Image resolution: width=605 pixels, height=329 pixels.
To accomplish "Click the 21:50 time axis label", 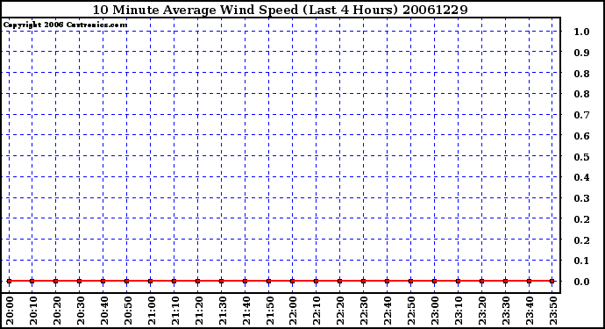I will click(269, 311).
